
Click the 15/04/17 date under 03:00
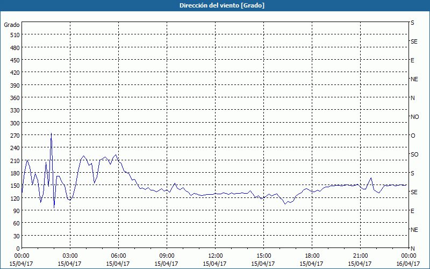pyautogui.click(x=70, y=264)
